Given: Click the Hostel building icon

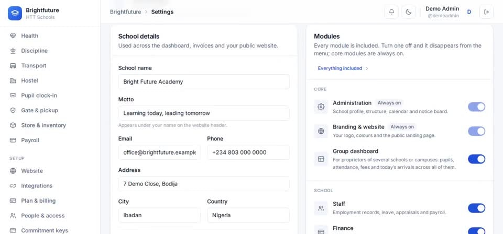Looking at the screenshot, I should click(13, 80).
